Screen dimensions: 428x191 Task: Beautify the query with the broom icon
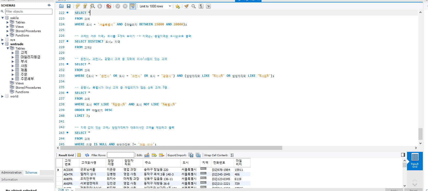pos(186,6)
